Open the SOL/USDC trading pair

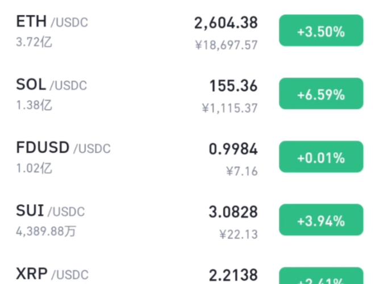52,85
